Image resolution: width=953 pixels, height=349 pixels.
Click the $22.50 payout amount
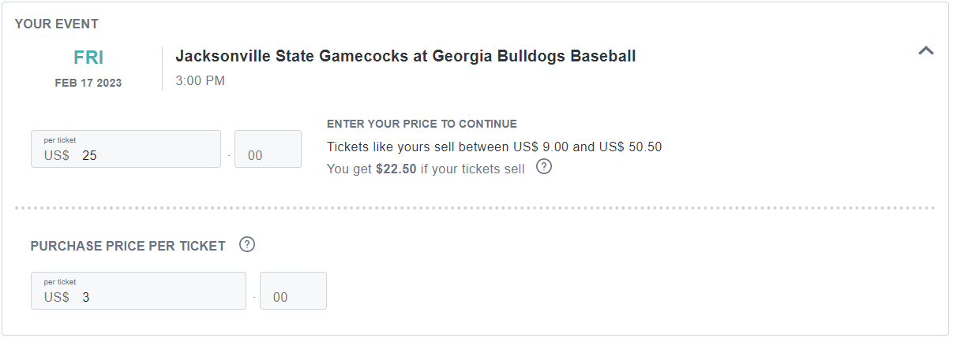[396, 169]
